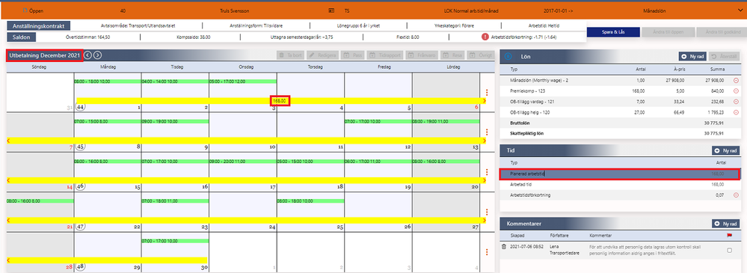Click the 168.00 value on yellow bar
The image size is (747, 273).
279,101
